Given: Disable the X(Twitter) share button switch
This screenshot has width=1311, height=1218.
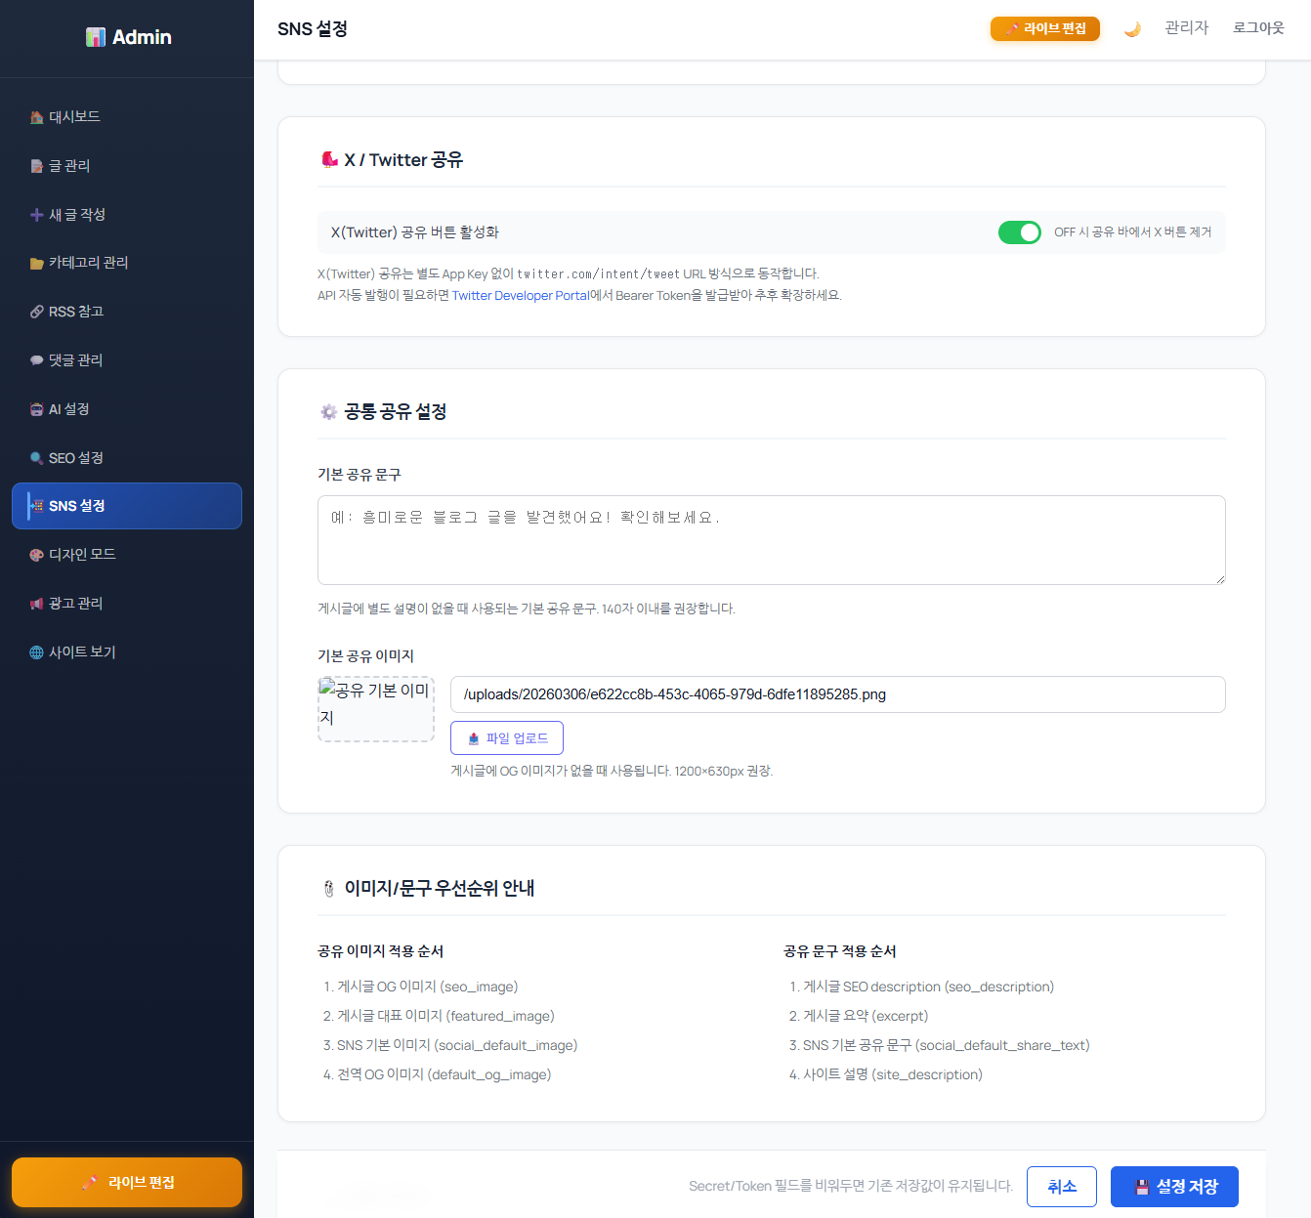Looking at the screenshot, I should (1019, 232).
